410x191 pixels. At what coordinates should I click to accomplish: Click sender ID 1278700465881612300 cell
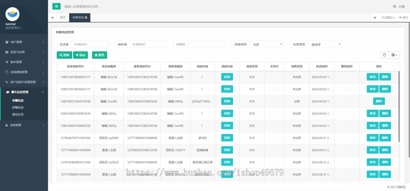tap(76, 162)
